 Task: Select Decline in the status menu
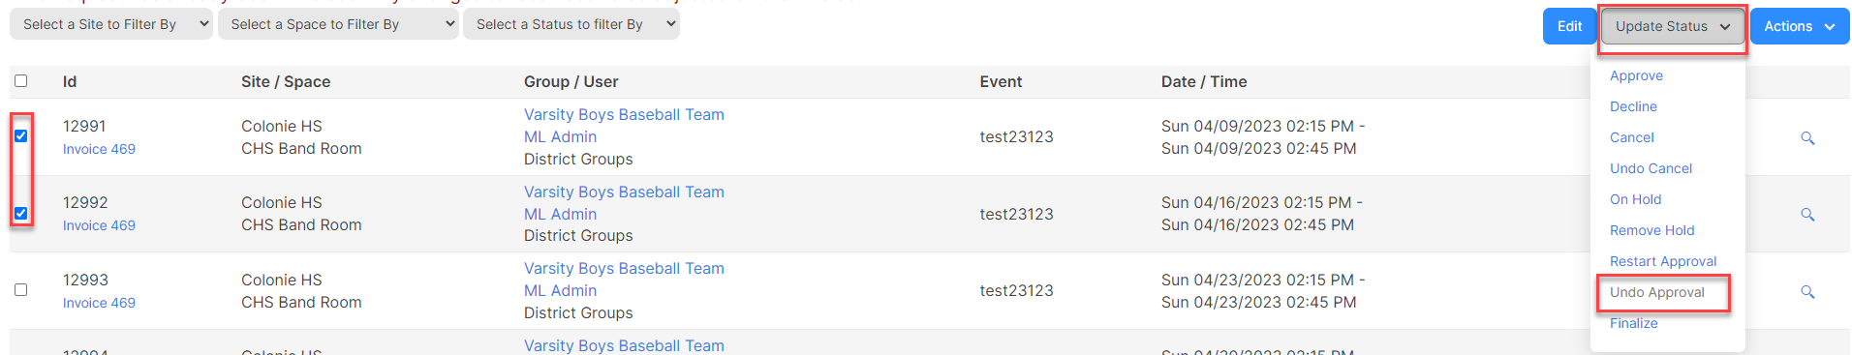(1633, 106)
